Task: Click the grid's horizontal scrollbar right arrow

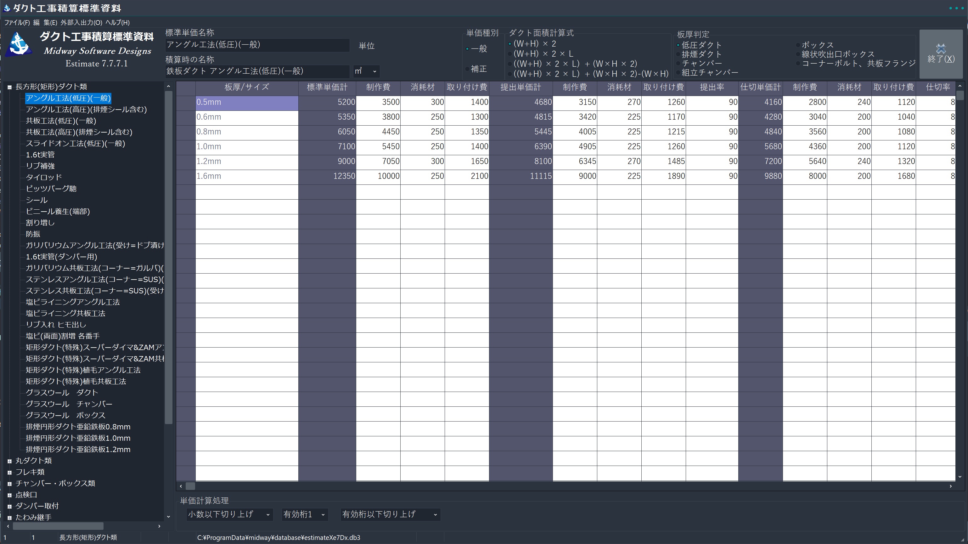Action: point(950,486)
